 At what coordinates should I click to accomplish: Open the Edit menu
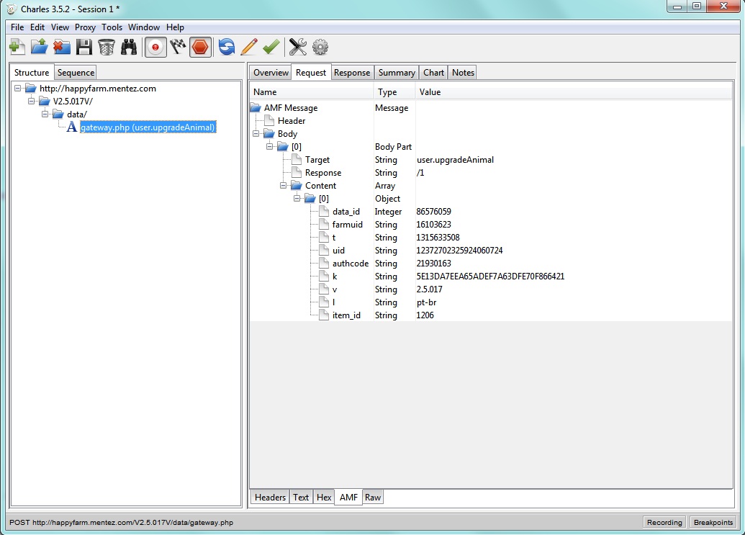(x=37, y=27)
